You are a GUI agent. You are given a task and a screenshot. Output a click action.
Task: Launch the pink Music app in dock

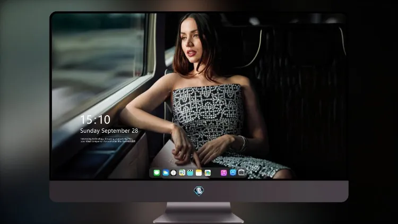pyautogui.click(x=223, y=173)
